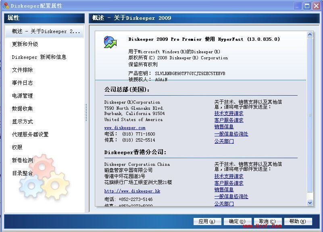Open 代理服务器设置 page

pyautogui.click(x=30, y=134)
